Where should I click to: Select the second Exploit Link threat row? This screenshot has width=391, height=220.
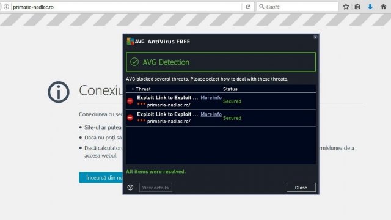221,118
